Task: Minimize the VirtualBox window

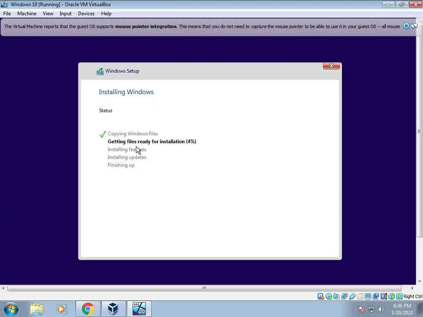Action: pyautogui.click(x=388, y=4)
